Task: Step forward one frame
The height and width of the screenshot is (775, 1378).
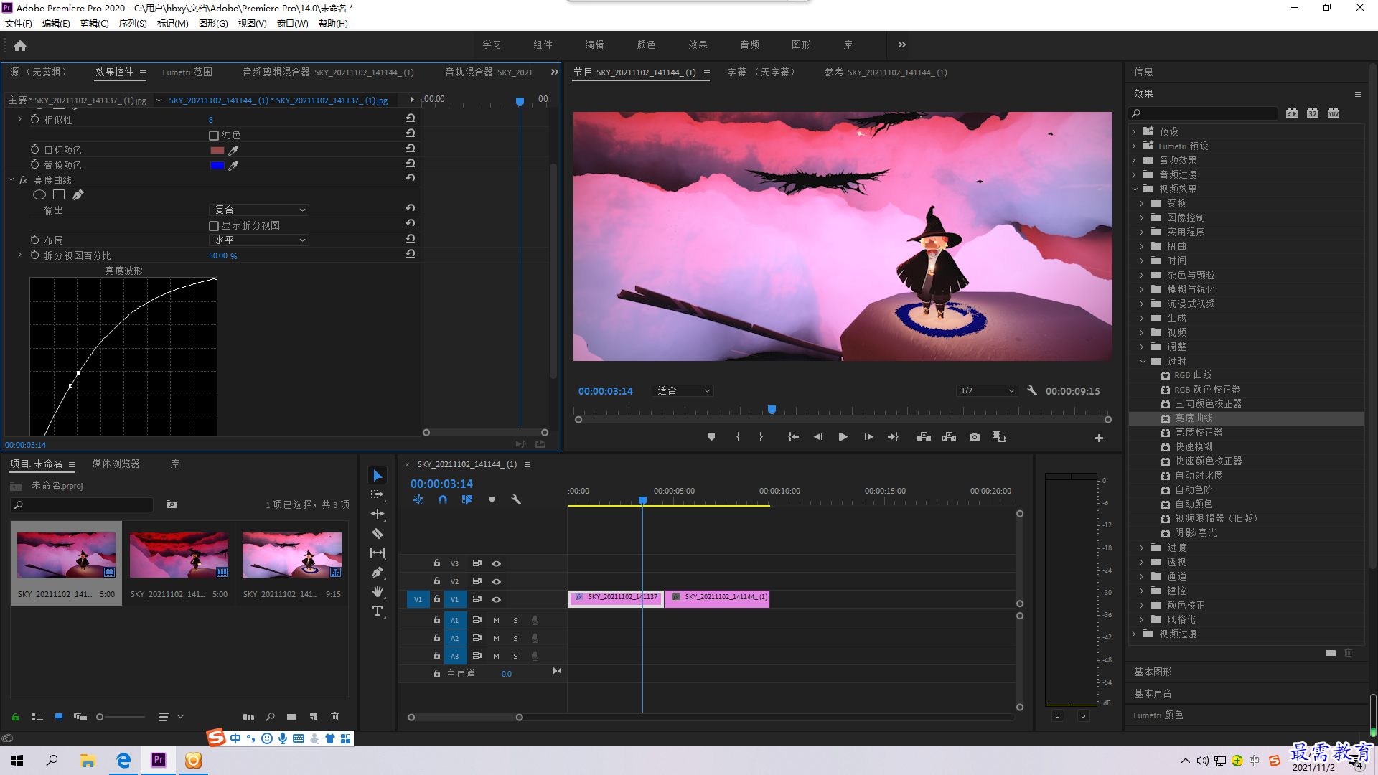Action: tap(868, 437)
